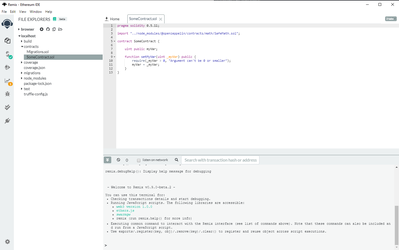Click pending transactions count 0
This screenshot has height=250, width=399.
pyautogui.click(x=127, y=160)
